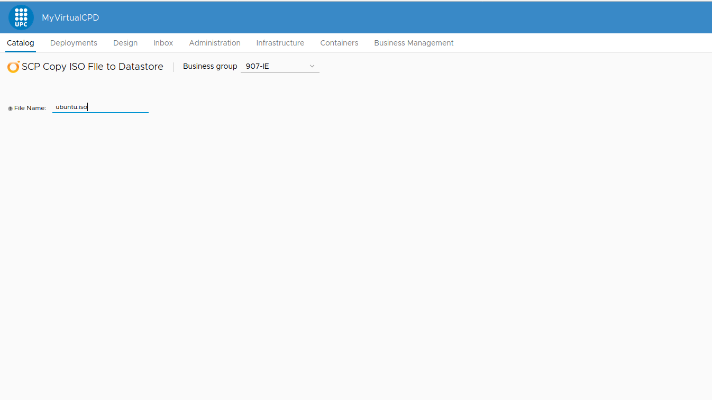This screenshot has height=400, width=712.
Task: Click the Business group label
Action: pyautogui.click(x=210, y=66)
